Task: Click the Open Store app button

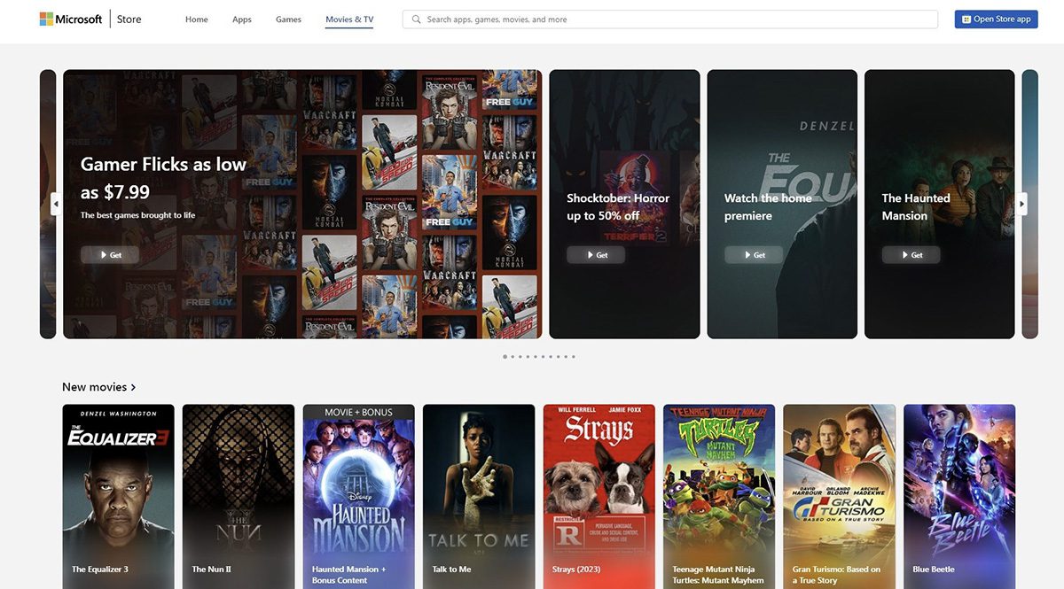Action: tap(996, 19)
